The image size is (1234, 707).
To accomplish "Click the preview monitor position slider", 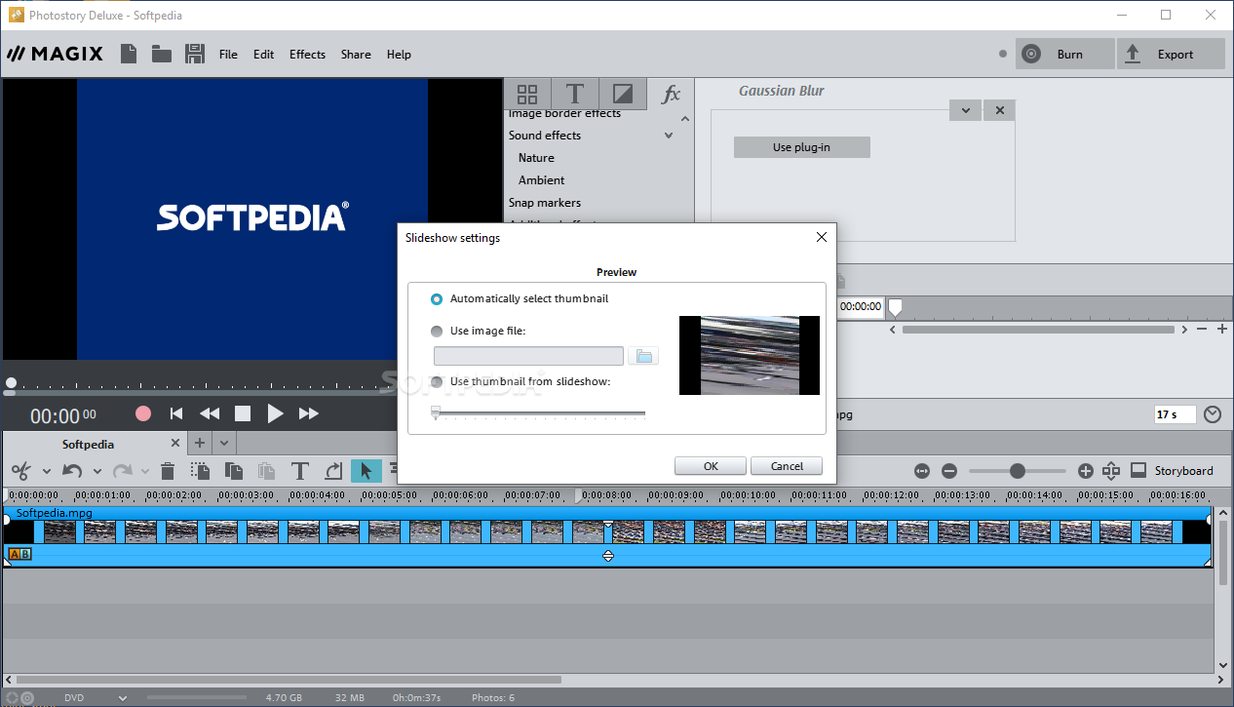I will point(11,383).
